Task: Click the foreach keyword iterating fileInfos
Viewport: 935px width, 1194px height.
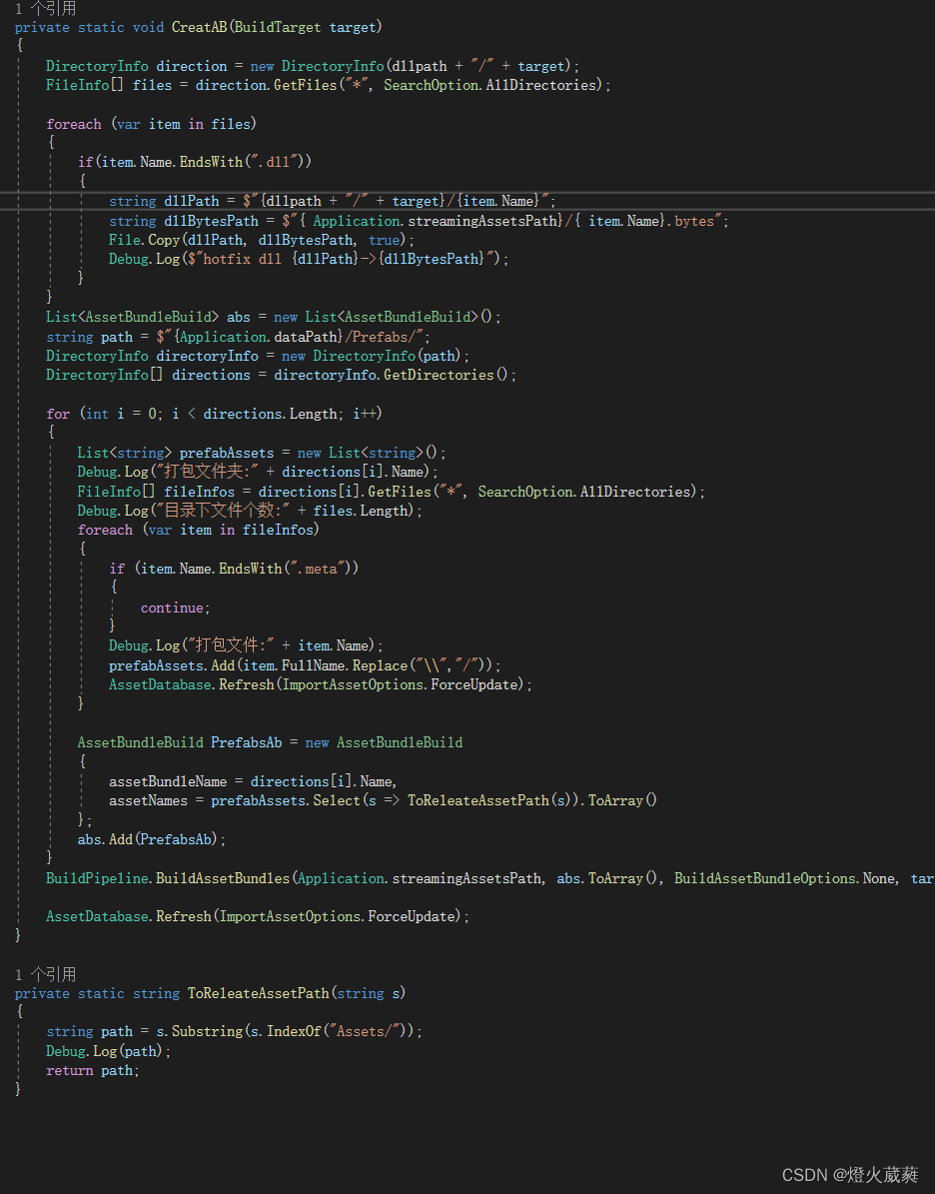Action: 104,529
